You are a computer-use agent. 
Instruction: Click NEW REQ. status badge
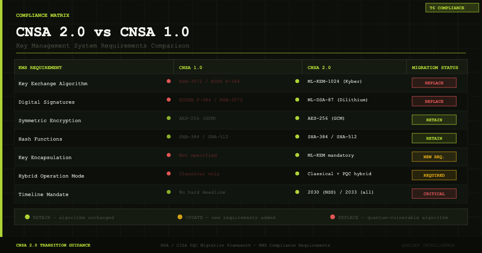coord(434,157)
